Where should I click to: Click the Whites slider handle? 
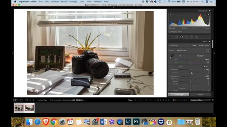click(x=190, y=81)
